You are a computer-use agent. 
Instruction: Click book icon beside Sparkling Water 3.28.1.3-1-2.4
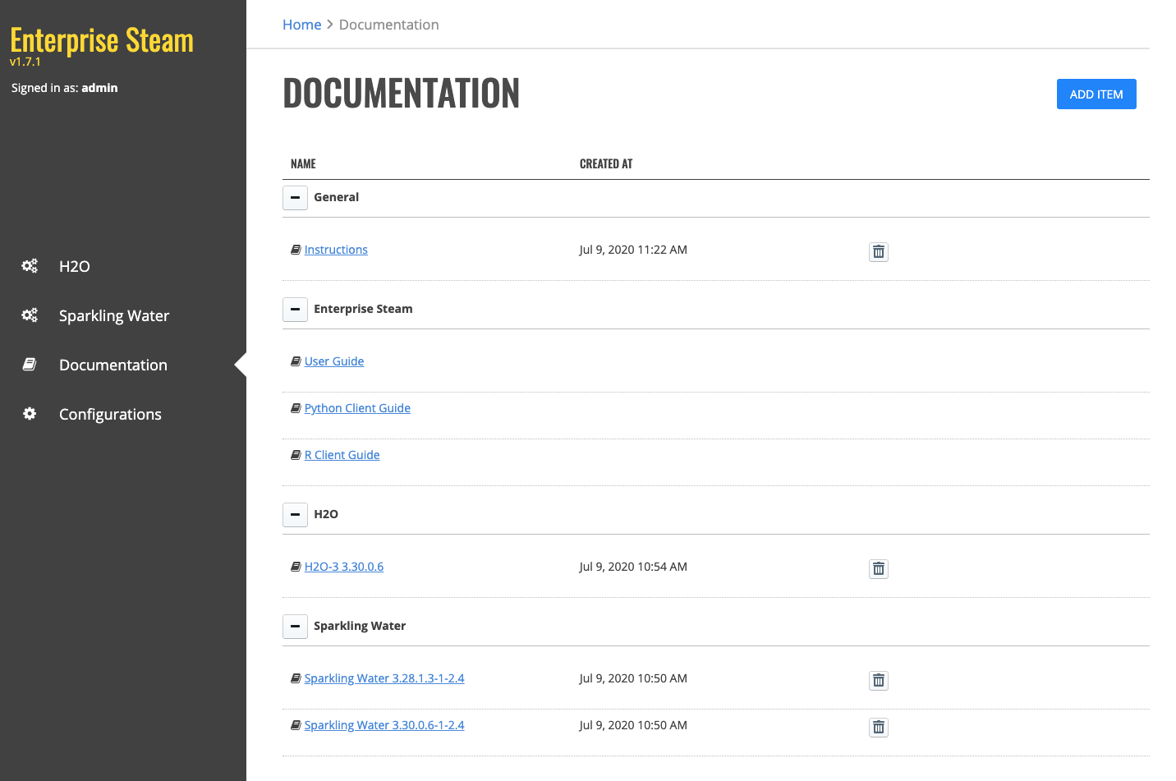pyautogui.click(x=296, y=678)
